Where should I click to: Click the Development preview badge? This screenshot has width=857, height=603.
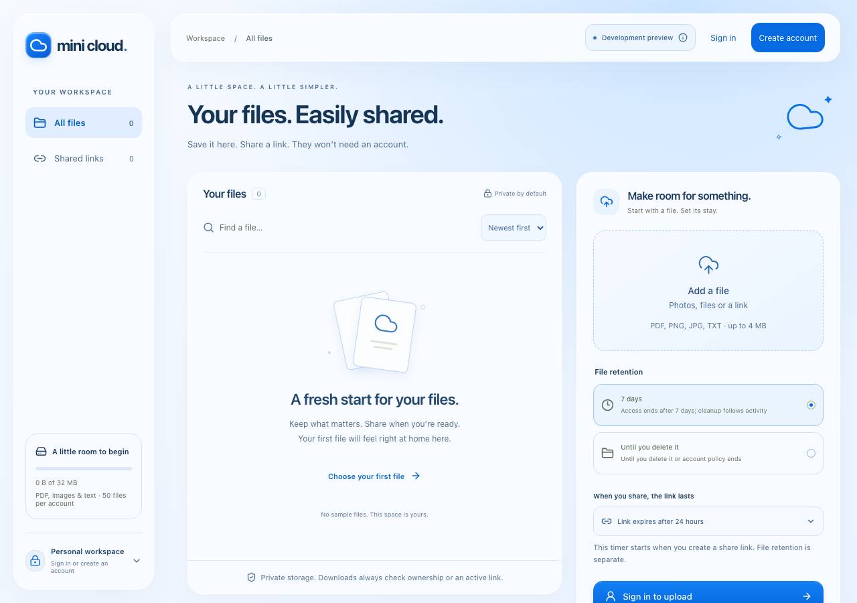tap(640, 38)
